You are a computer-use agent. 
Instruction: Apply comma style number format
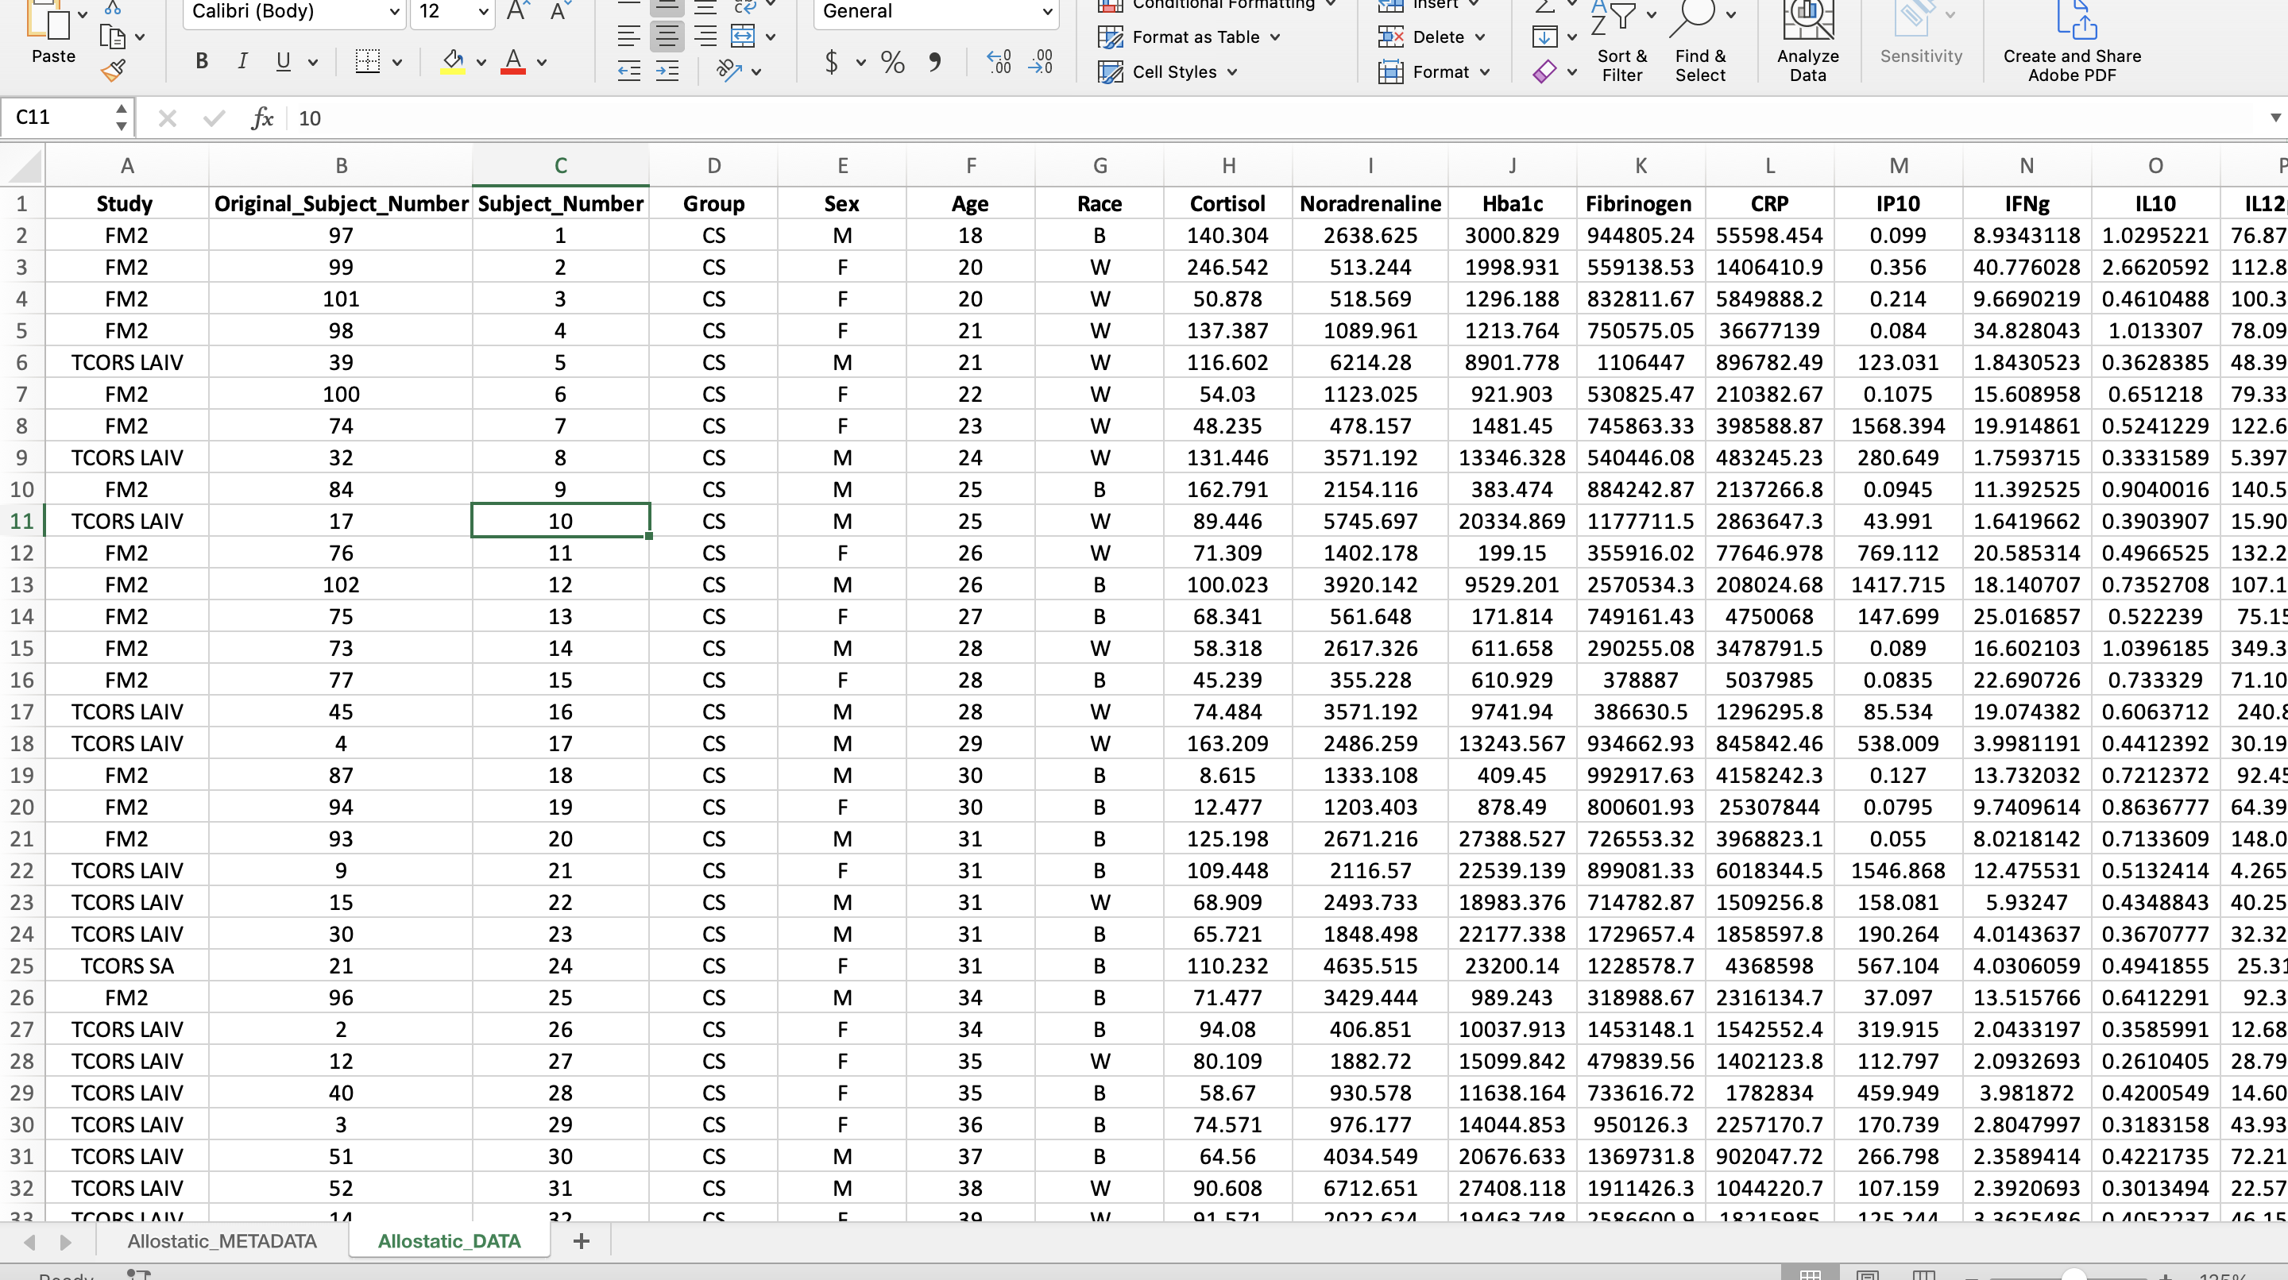pos(934,61)
